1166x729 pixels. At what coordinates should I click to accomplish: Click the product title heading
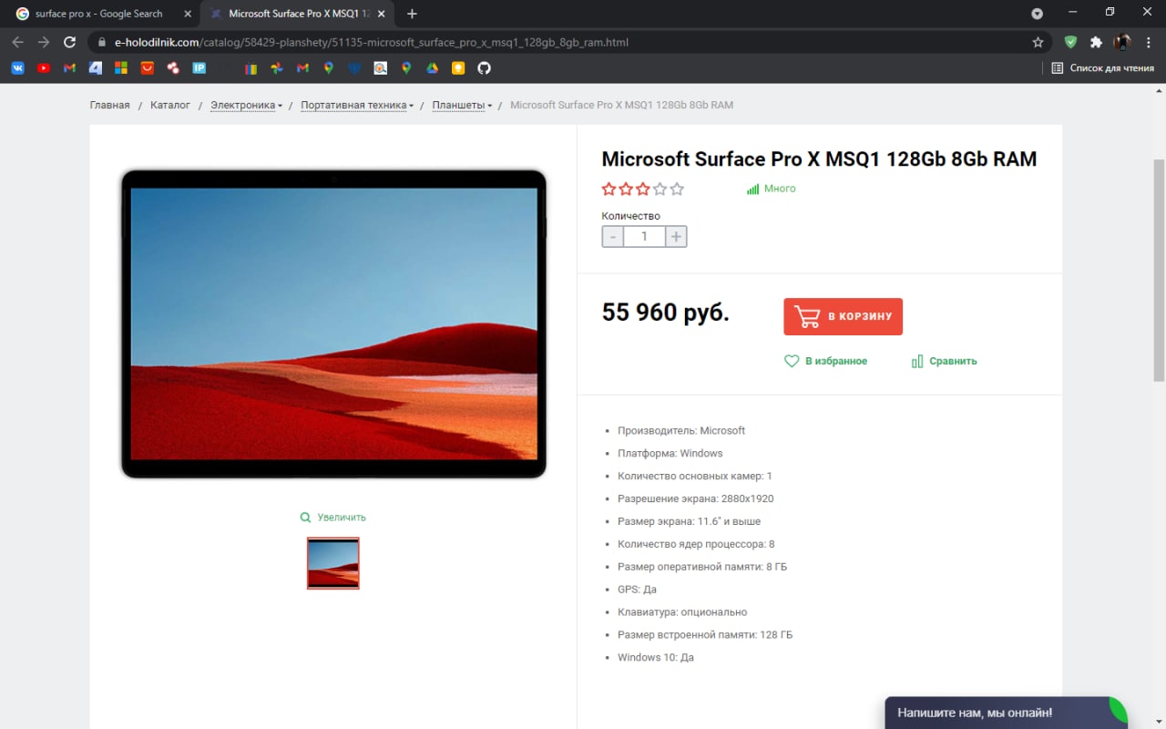tap(819, 159)
